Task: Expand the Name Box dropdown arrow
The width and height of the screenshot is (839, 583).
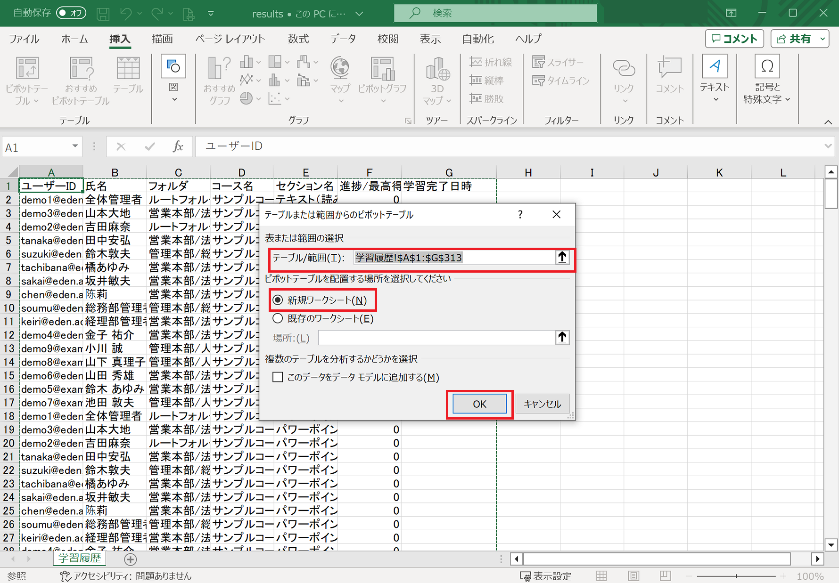Action: [x=75, y=146]
